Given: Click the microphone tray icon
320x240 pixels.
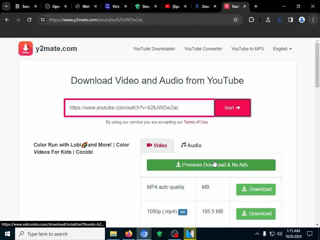Looking at the screenshot, I should point(264,234).
